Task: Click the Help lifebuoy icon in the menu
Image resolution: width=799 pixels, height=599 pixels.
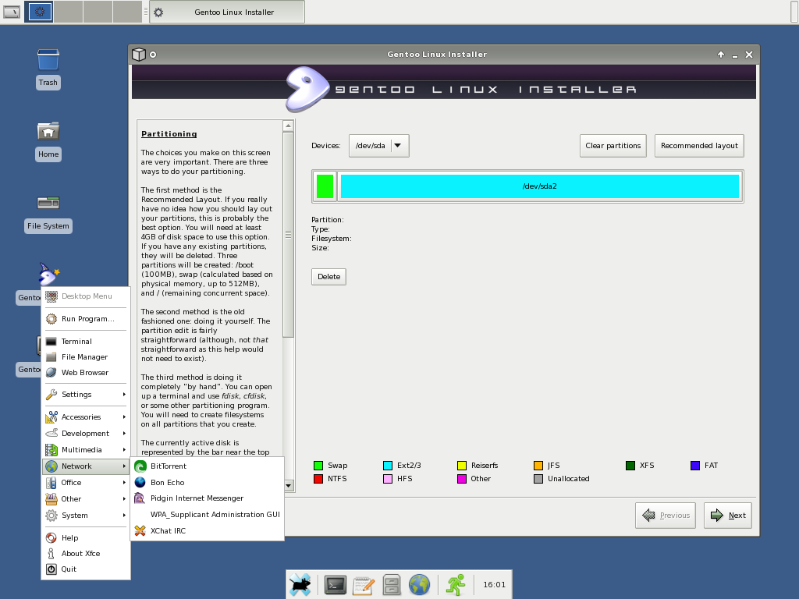Action: [51, 538]
